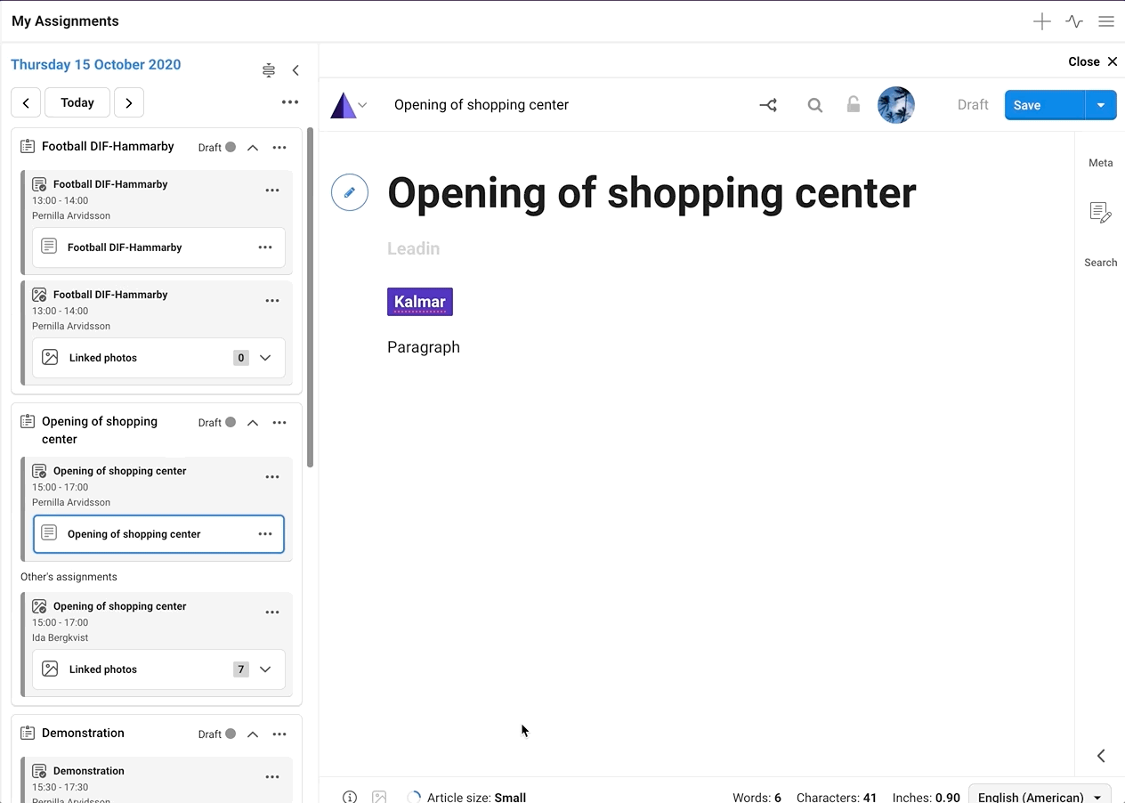Open the hamburger menu
Image resolution: width=1125 pixels, height=803 pixels.
pyautogui.click(x=1106, y=21)
